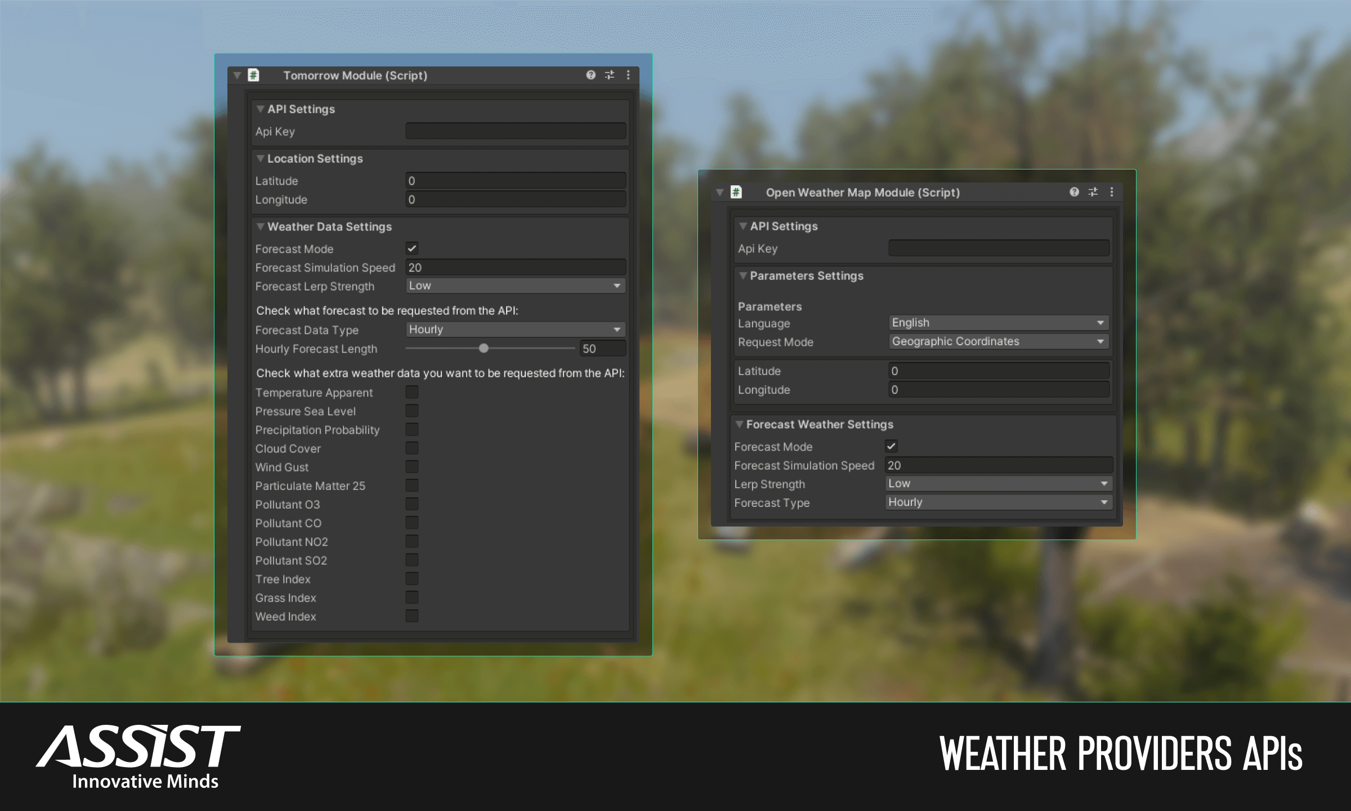Click the Parameters subheading label
Viewport: 1351px width, 811px height.
(770, 306)
